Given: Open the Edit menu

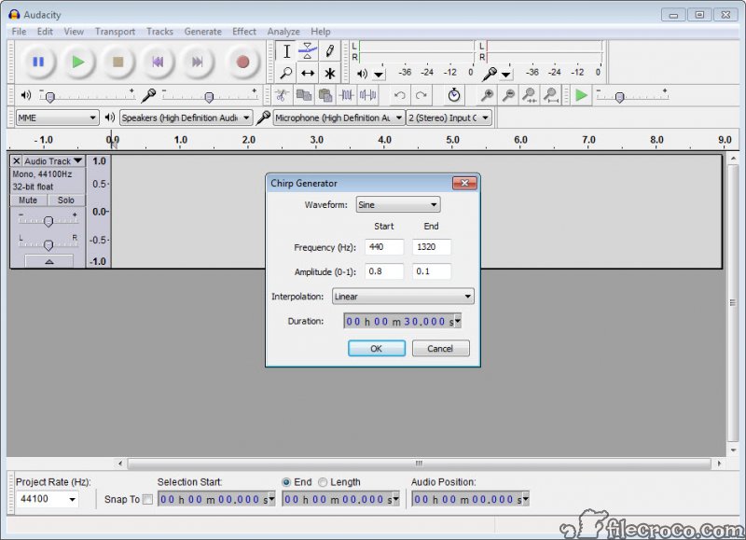Looking at the screenshot, I should (x=45, y=32).
